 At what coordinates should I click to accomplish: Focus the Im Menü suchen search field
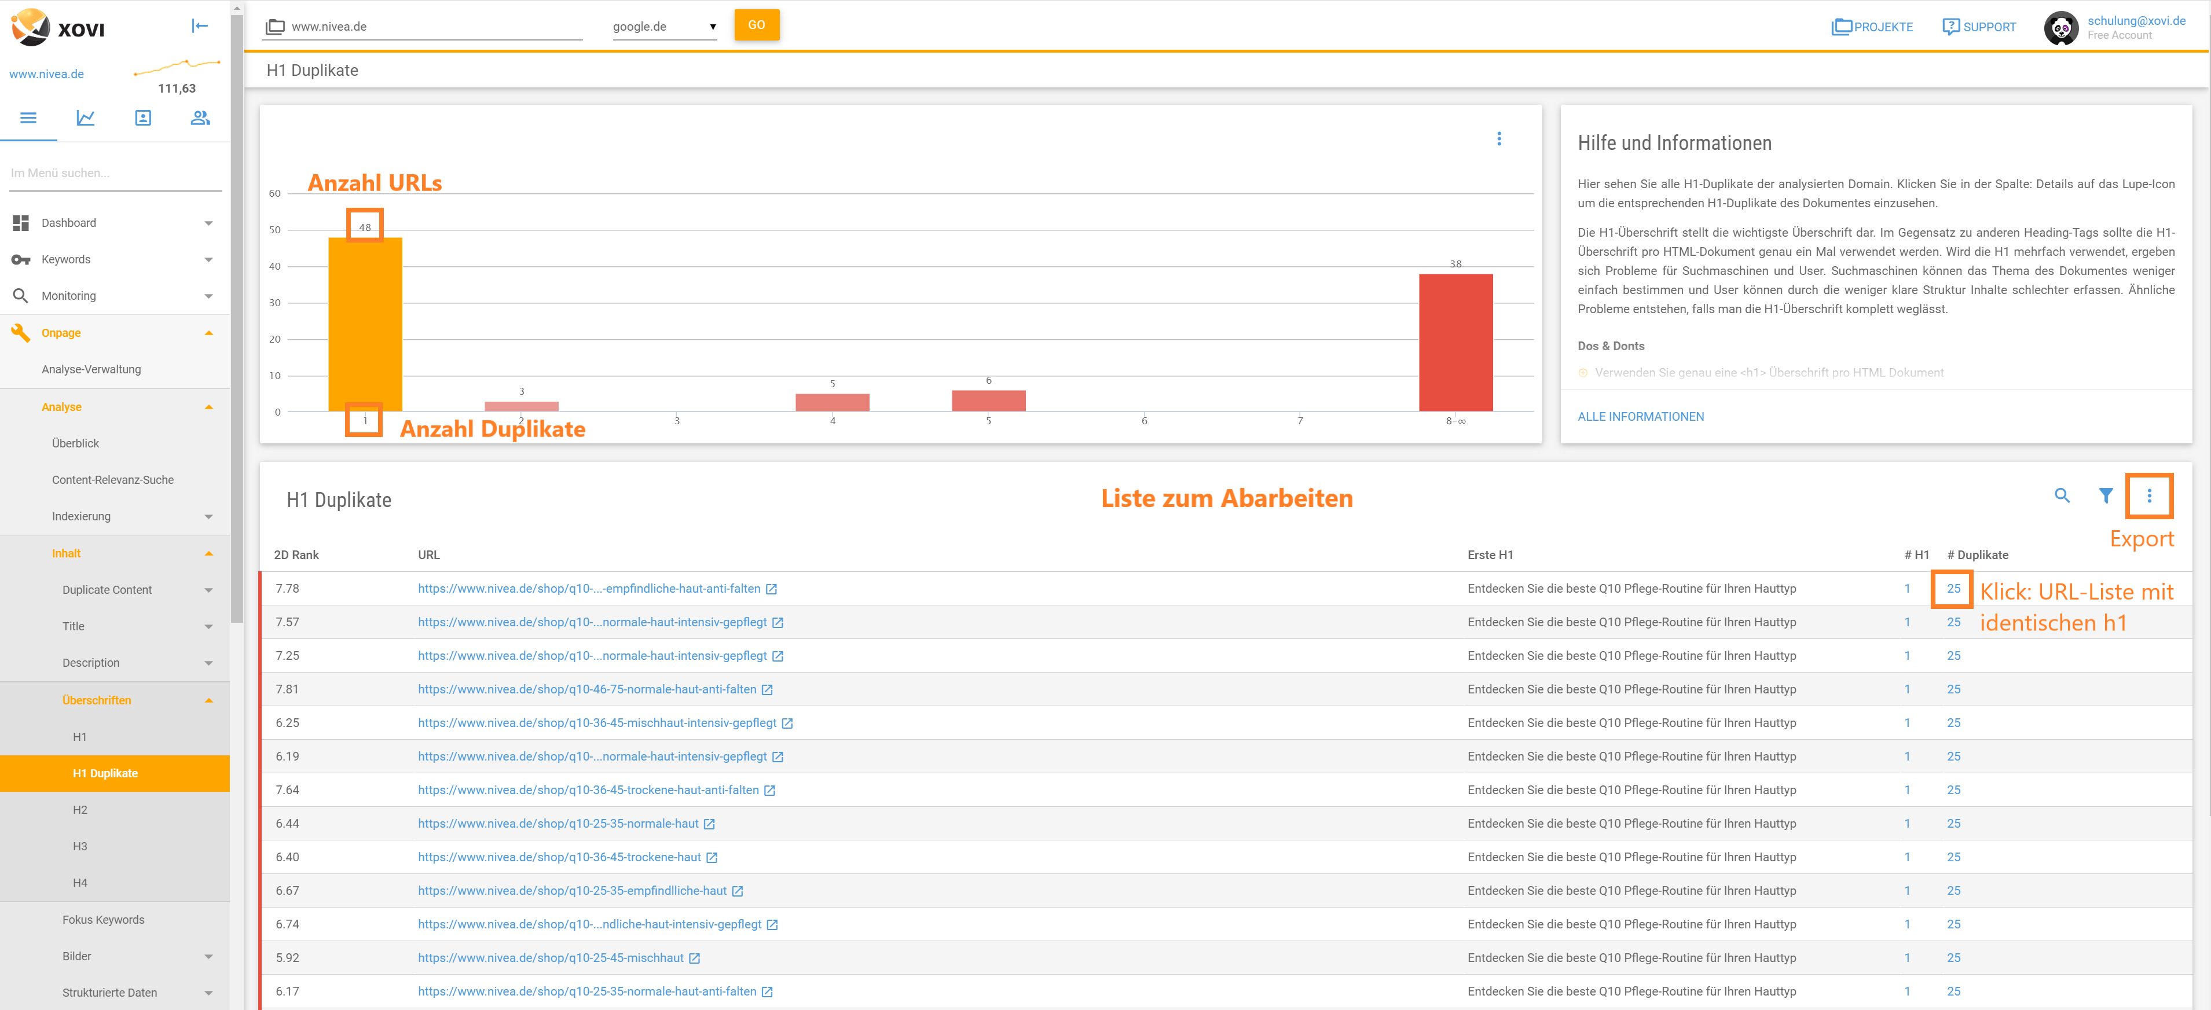(115, 173)
